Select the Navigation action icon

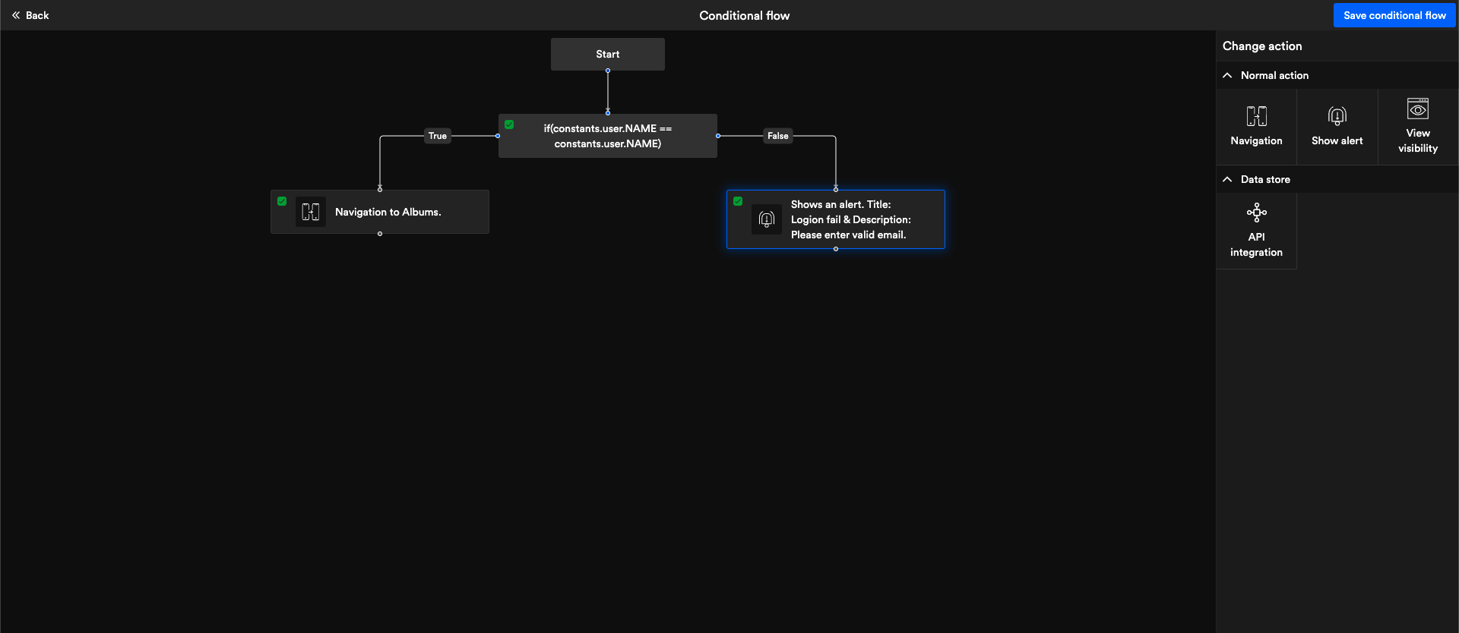[1256, 116]
